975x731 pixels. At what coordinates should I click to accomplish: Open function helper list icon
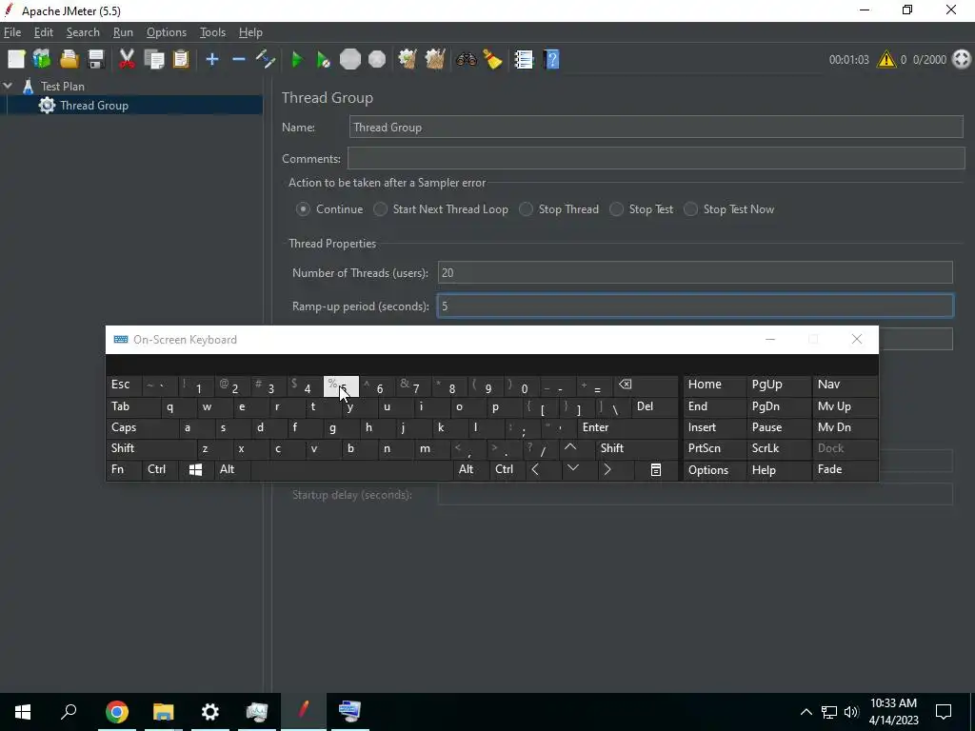pyautogui.click(x=524, y=60)
